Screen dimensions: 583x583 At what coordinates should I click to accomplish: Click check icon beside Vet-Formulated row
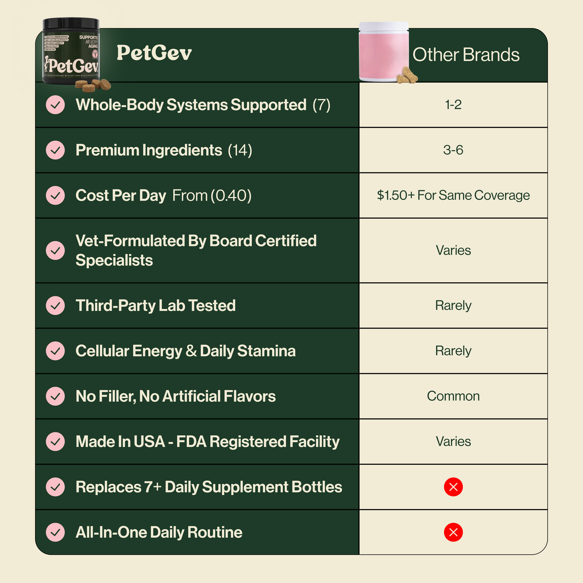click(x=55, y=251)
